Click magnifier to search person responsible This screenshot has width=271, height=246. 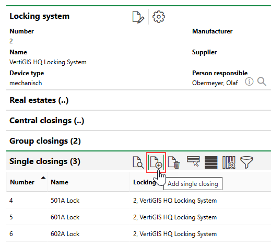click(x=262, y=81)
